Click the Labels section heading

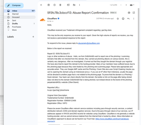click(x=10, y=37)
